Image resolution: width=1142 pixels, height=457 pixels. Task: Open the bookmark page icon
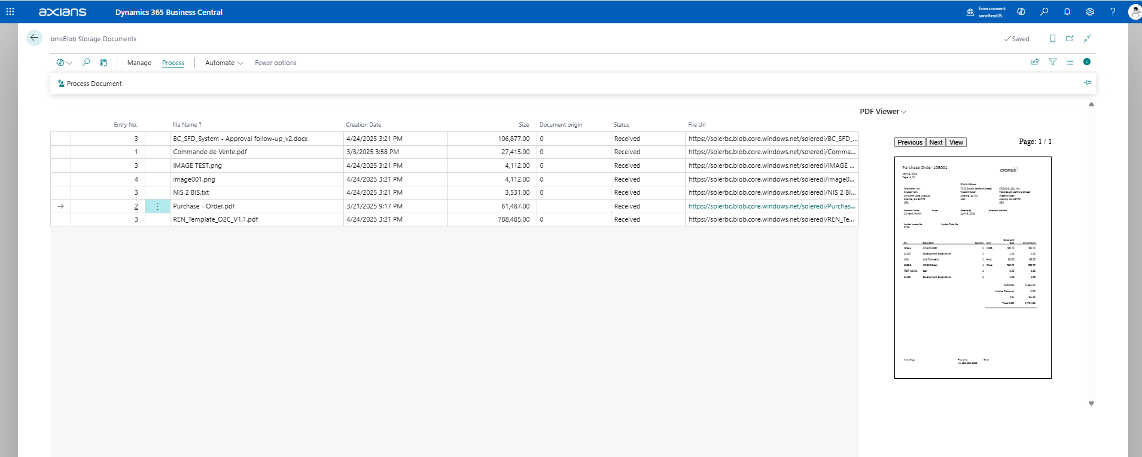1052,39
